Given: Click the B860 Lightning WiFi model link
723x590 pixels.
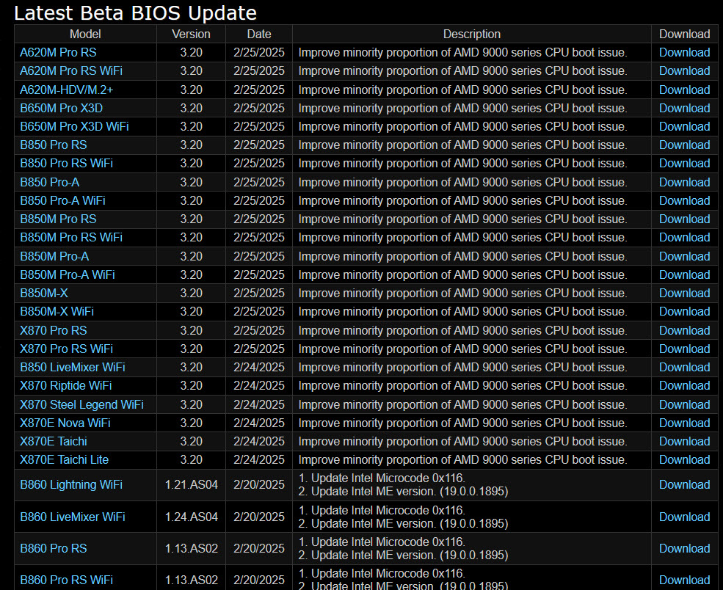Looking at the screenshot, I should point(71,485).
